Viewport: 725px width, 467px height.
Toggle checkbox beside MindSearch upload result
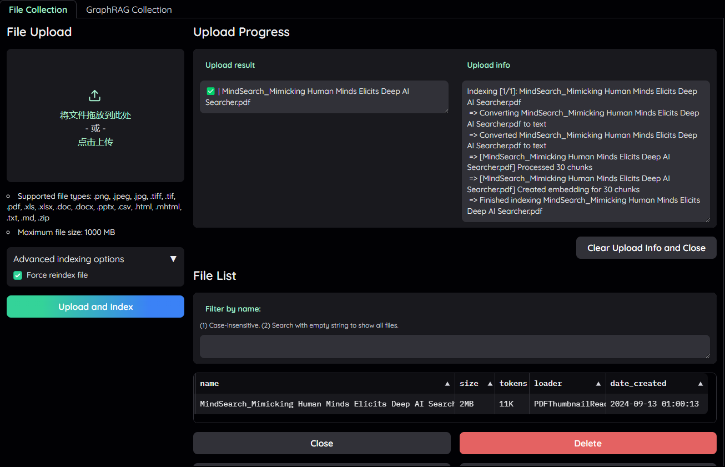[x=210, y=92]
